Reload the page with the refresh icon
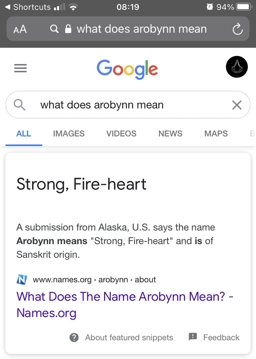The height and width of the screenshot is (359, 256). (237, 29)
